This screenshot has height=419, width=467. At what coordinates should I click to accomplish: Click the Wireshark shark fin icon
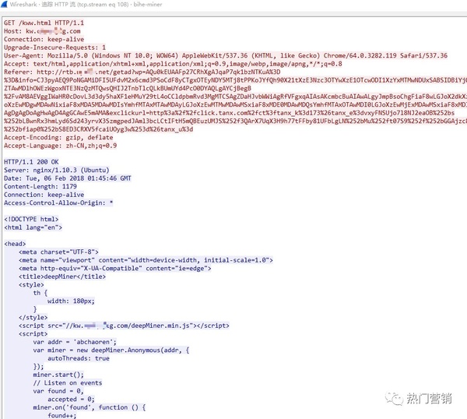pyautogui.click(x=4, y=4)
